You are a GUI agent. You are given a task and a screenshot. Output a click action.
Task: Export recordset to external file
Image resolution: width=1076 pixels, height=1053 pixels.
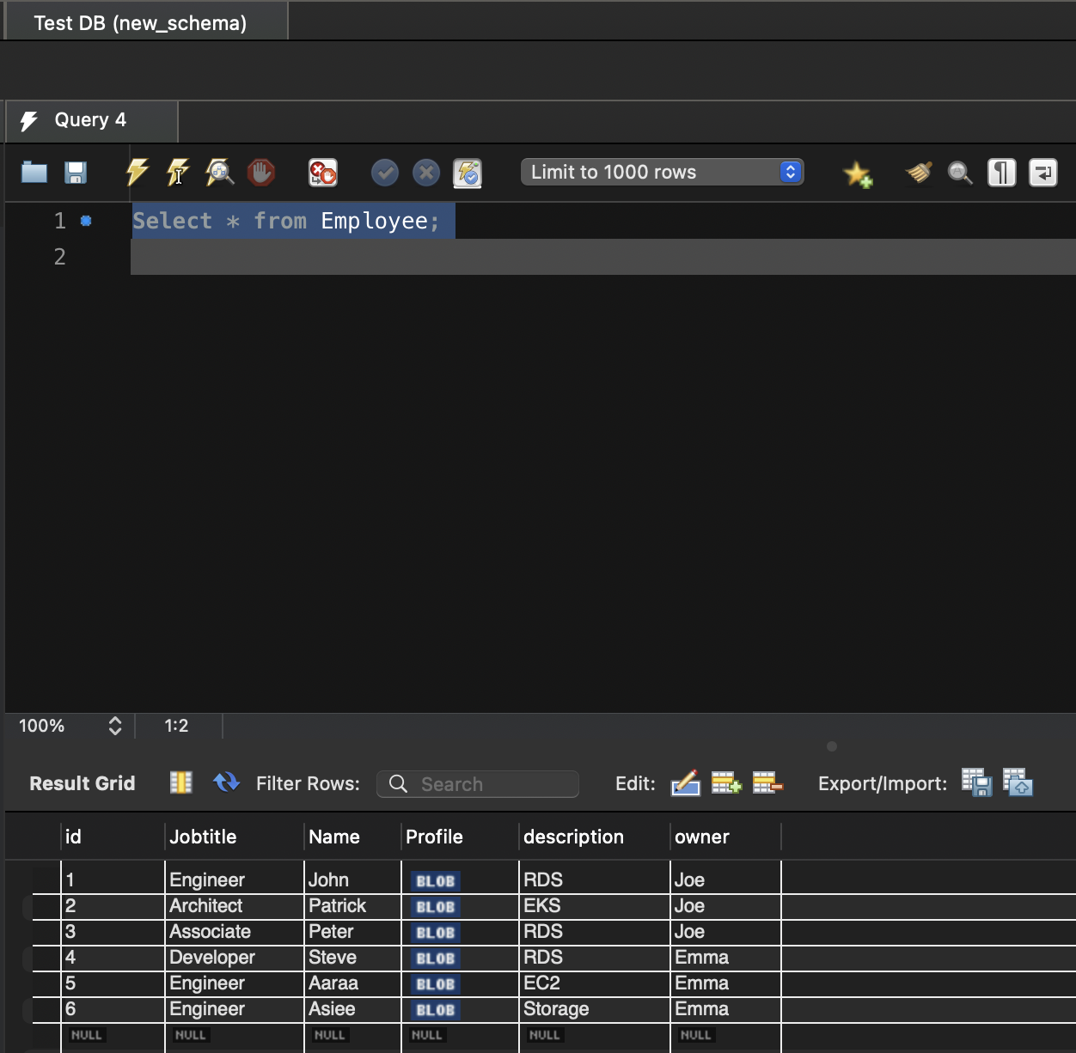[976, 782]
